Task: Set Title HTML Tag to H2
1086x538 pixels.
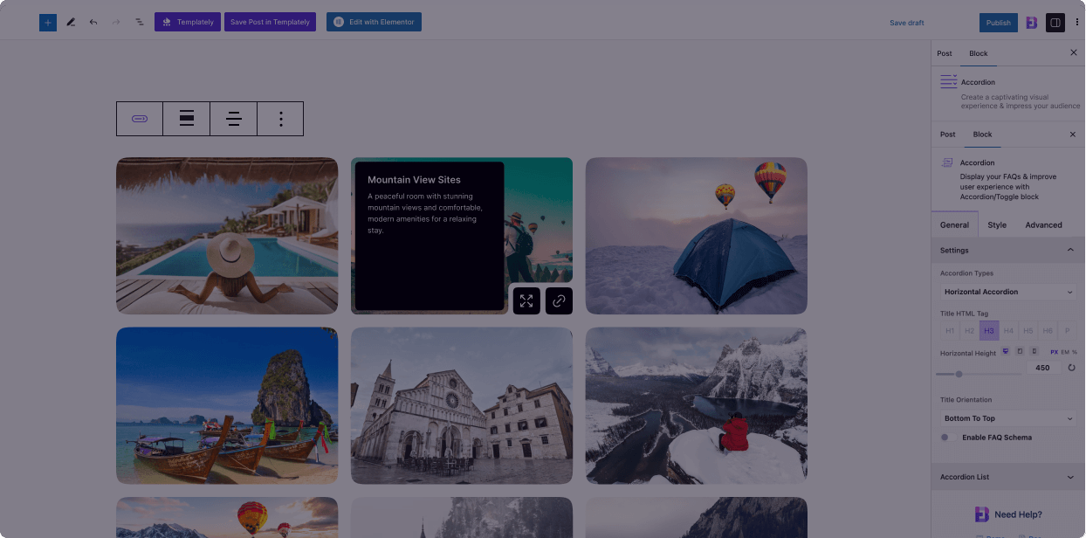Action: coord(969,331)
